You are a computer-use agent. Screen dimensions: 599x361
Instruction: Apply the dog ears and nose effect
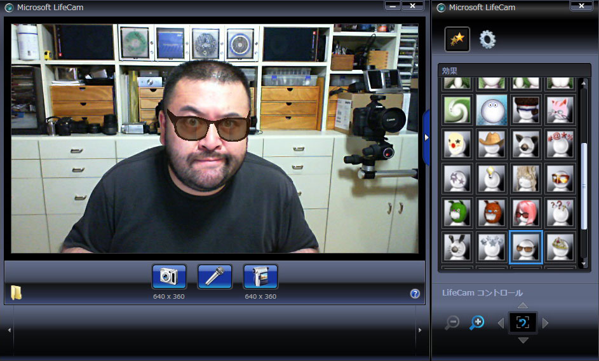point(526,144)
